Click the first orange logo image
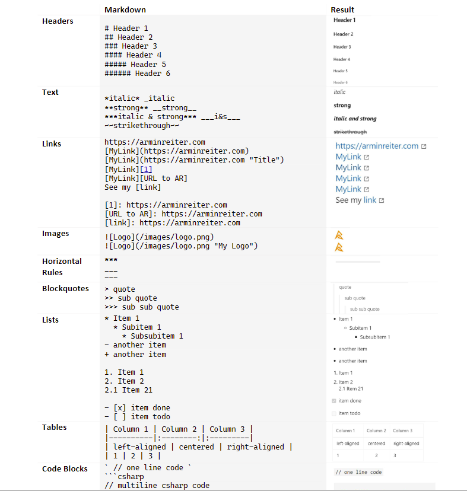This screenshot has width=467, height=491. pos(339,235)
